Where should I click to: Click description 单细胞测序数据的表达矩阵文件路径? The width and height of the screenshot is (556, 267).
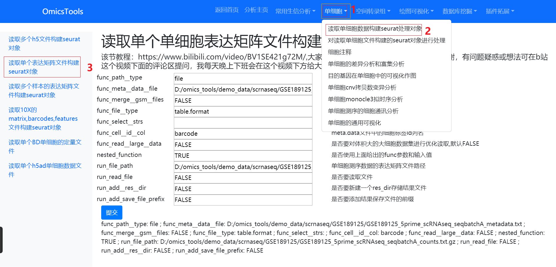click(x=378, y=166)
